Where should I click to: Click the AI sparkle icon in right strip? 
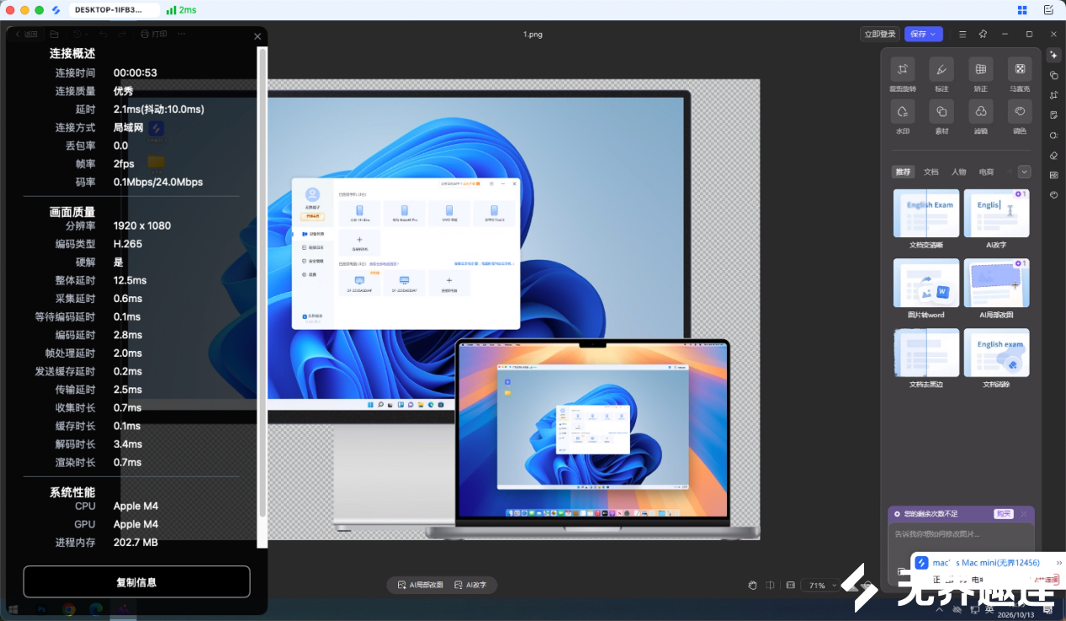1054,55
